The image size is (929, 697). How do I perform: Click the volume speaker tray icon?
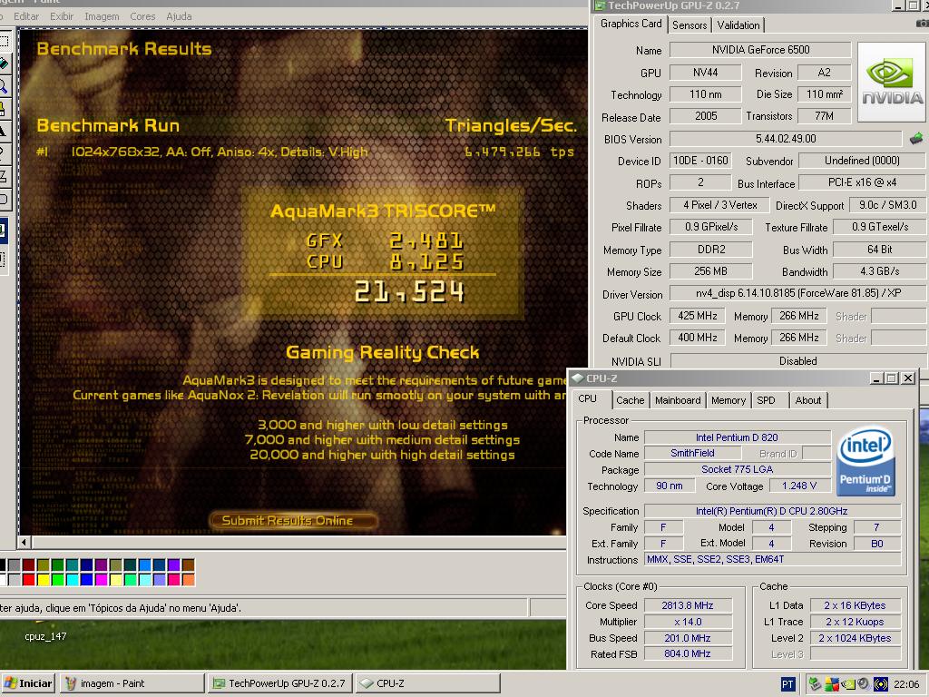tap(864, 684)
